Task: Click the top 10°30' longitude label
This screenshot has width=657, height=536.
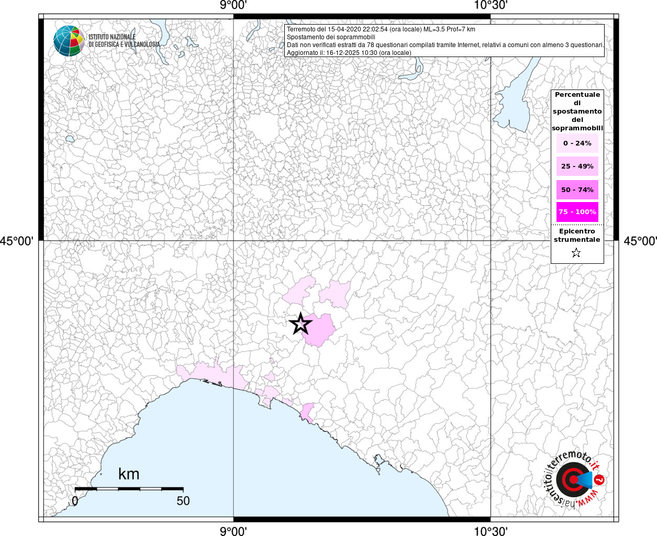Action: click(491, 5)
